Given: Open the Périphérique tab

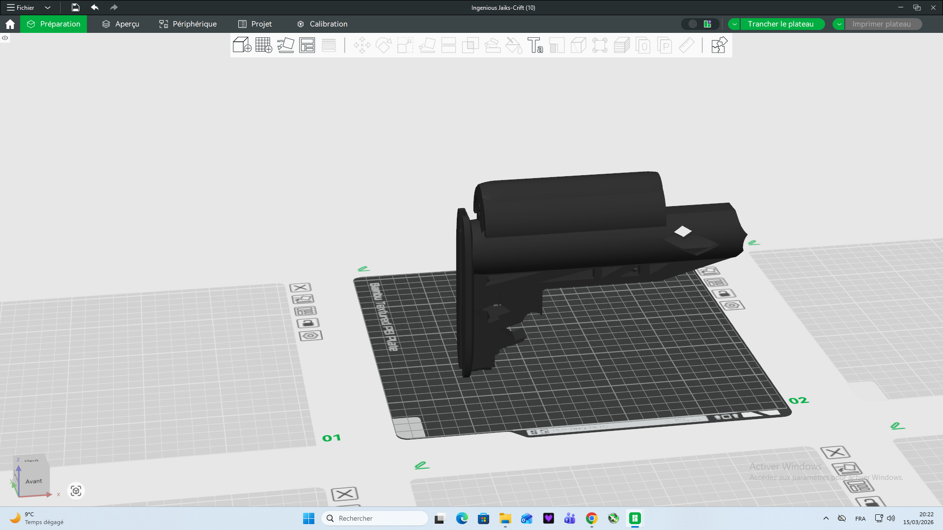Looking at the screenshot, I should 188,24.
